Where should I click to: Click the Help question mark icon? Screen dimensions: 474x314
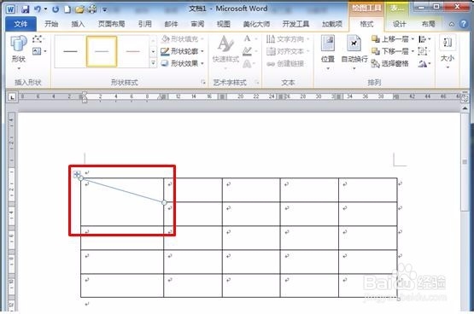pos(463,24)
